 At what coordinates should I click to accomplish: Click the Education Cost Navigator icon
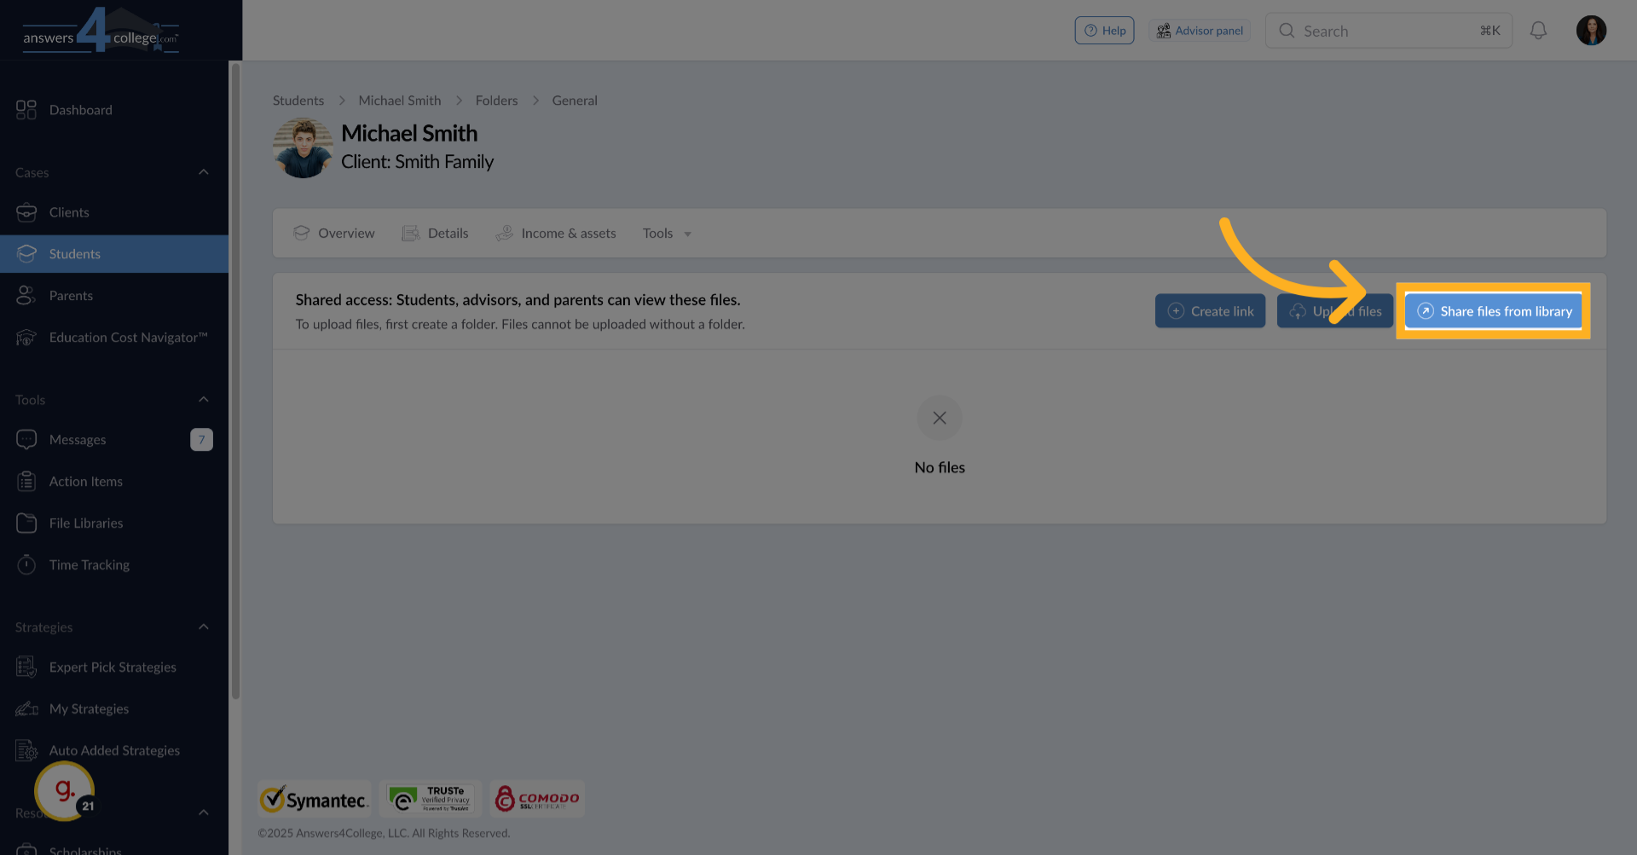click(x=26, y=338)
